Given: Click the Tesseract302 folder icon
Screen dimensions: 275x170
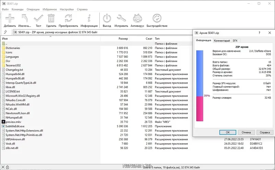Looking at the screenshot, I should click(3, 65).
